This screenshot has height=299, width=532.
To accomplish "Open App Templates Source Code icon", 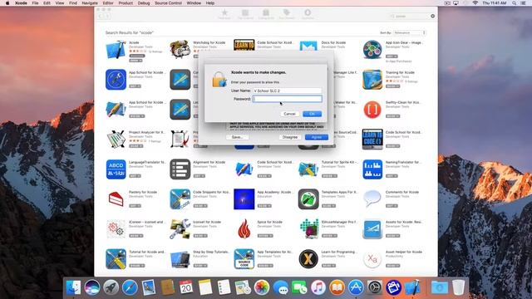I will tap(244, 259).
